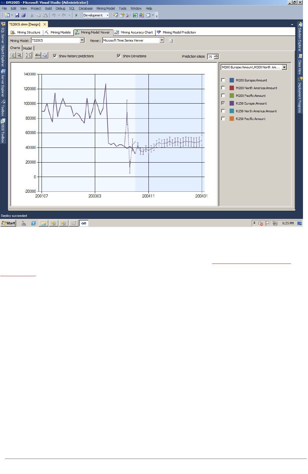Expand the Undo history arrow
The width and height of the screenshot is (308, 474).
59,15
